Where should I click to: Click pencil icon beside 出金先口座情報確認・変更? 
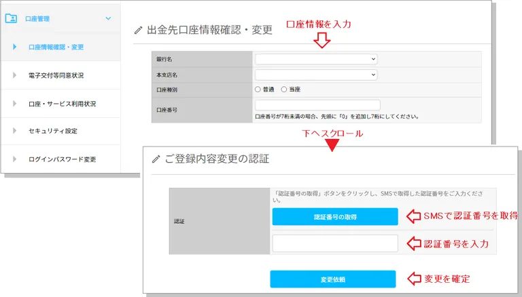[138, 31]
